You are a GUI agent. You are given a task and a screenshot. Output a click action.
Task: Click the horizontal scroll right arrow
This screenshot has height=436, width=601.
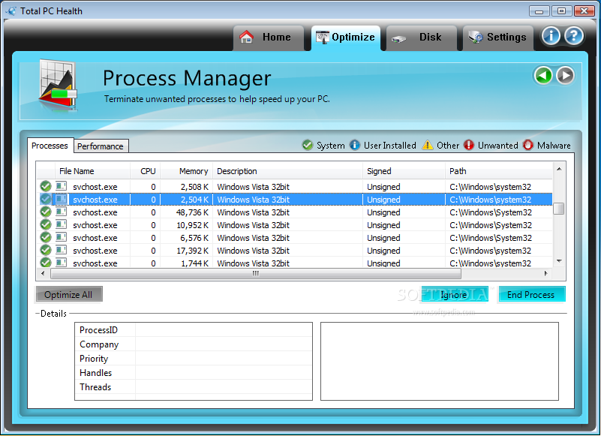tap(545, 273)
